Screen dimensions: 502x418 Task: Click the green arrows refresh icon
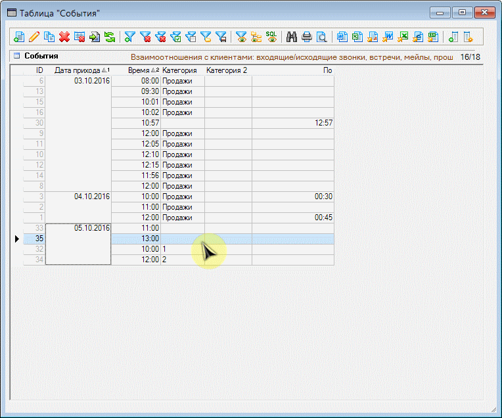tap(110, 37)
